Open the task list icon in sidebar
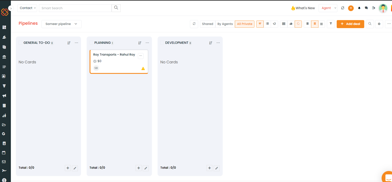This screenshot has height=182, width=392. (4, 67)
